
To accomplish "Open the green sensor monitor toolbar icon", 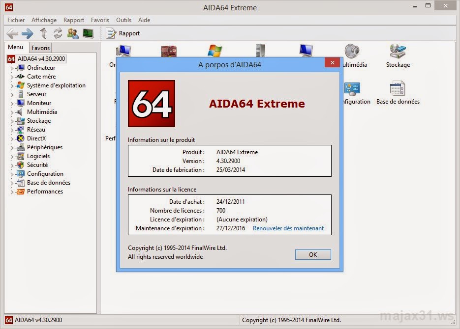I will tap(89, 33).
